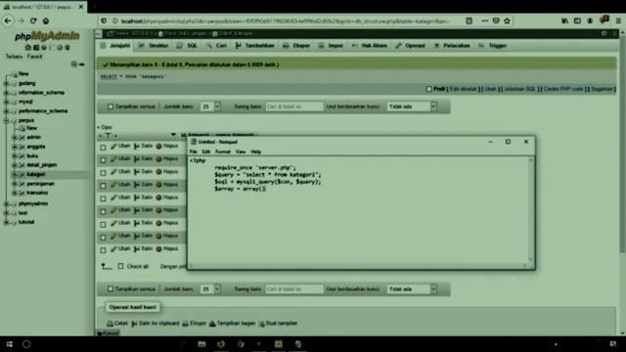Tick the Check all checkbox

[120, 266]
